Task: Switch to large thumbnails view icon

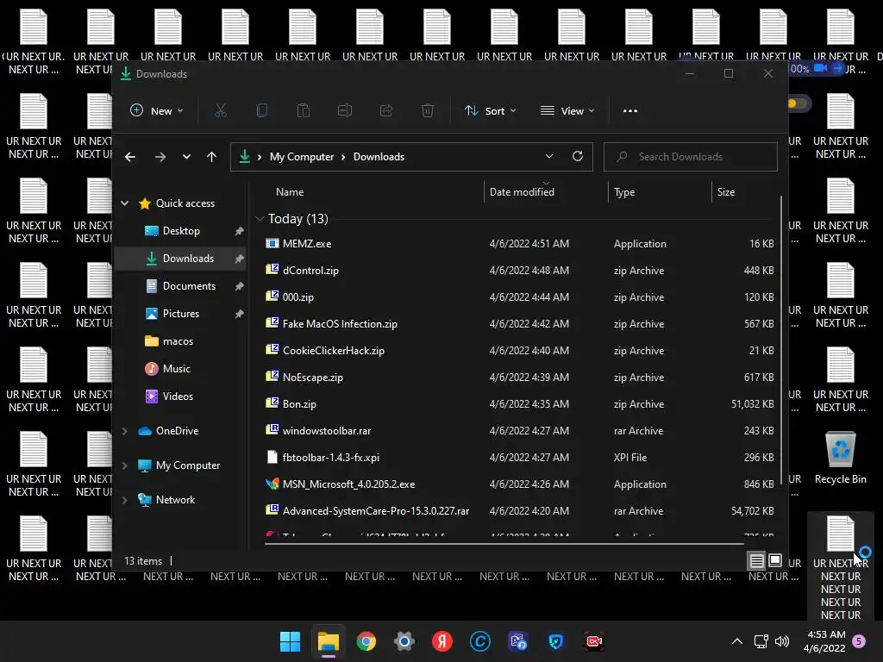Action: (775, 560)
